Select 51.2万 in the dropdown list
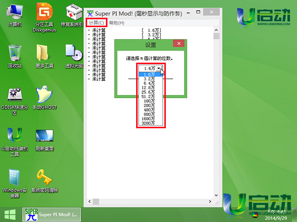 pyautogui.click(x=150, y=97)
